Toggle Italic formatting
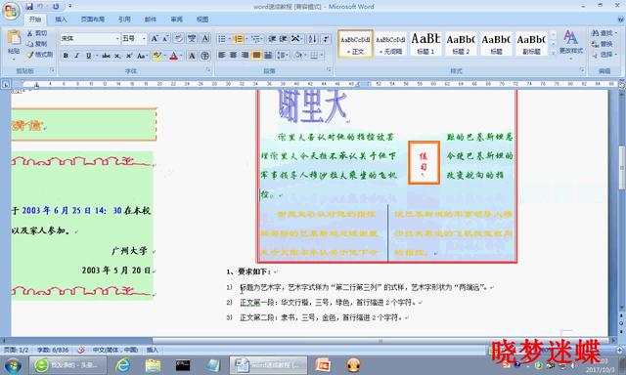Screen dimensions: 626x375 76,56
